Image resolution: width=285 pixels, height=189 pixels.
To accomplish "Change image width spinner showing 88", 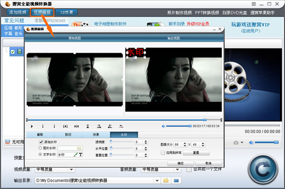I will click(185, 145).
